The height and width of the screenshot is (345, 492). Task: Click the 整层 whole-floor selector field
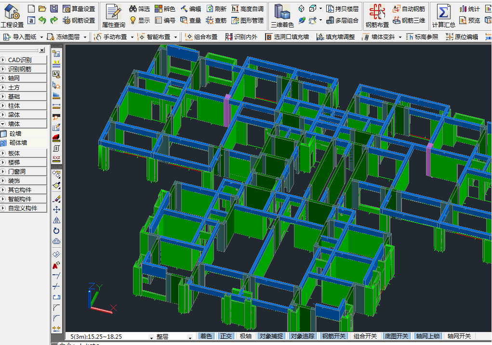[174, 336]
